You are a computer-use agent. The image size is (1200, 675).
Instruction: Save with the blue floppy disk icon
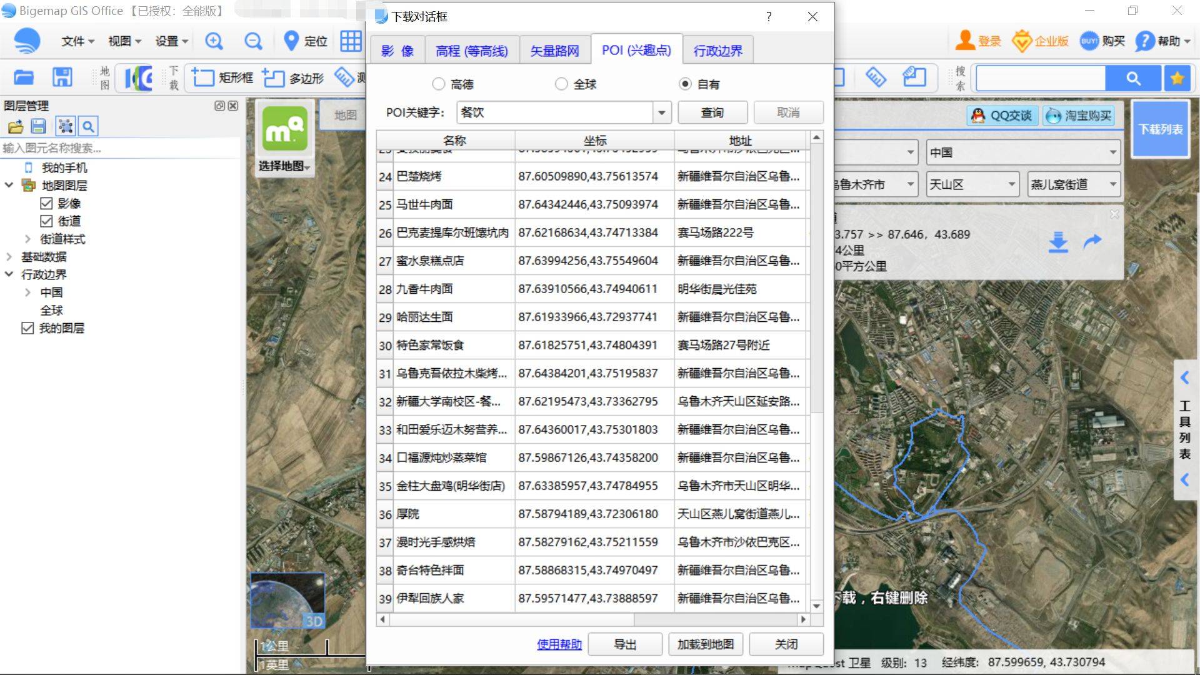(62, 77)
